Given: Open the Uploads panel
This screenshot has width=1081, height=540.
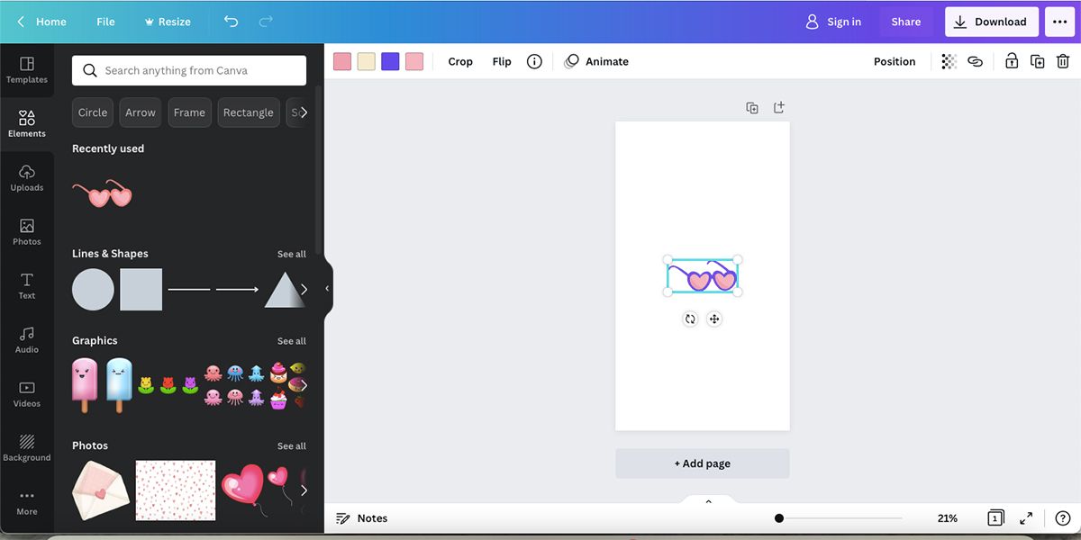Looking at the screenshot, I should click(x=27, y=177).
